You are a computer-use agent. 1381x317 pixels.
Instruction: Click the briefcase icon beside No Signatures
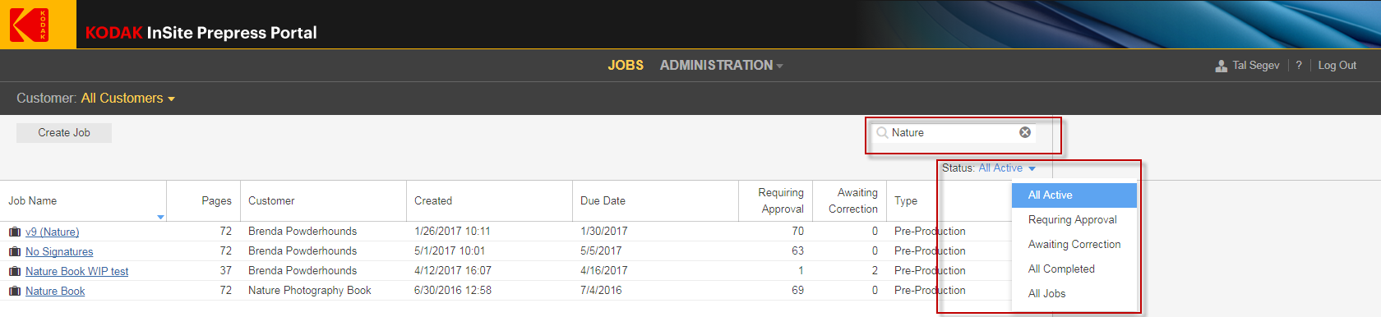click(x=15, y=251)
